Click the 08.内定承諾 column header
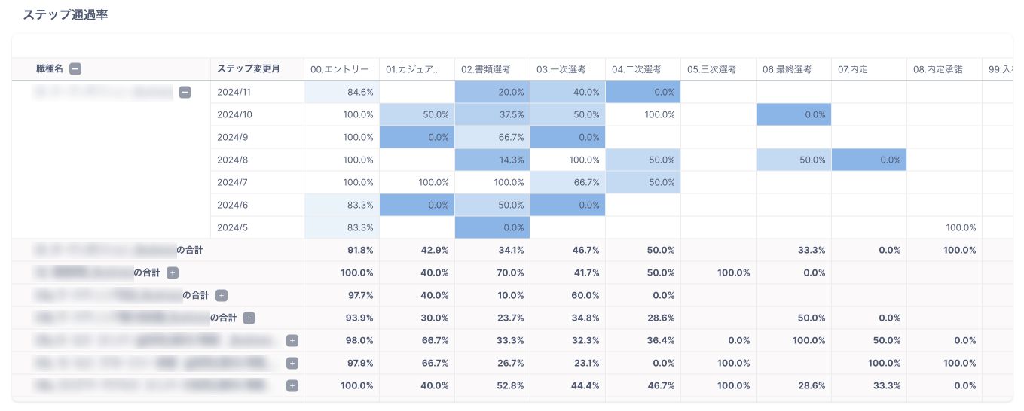This screenshot has height=411, width=1024. tap(938, 69)
